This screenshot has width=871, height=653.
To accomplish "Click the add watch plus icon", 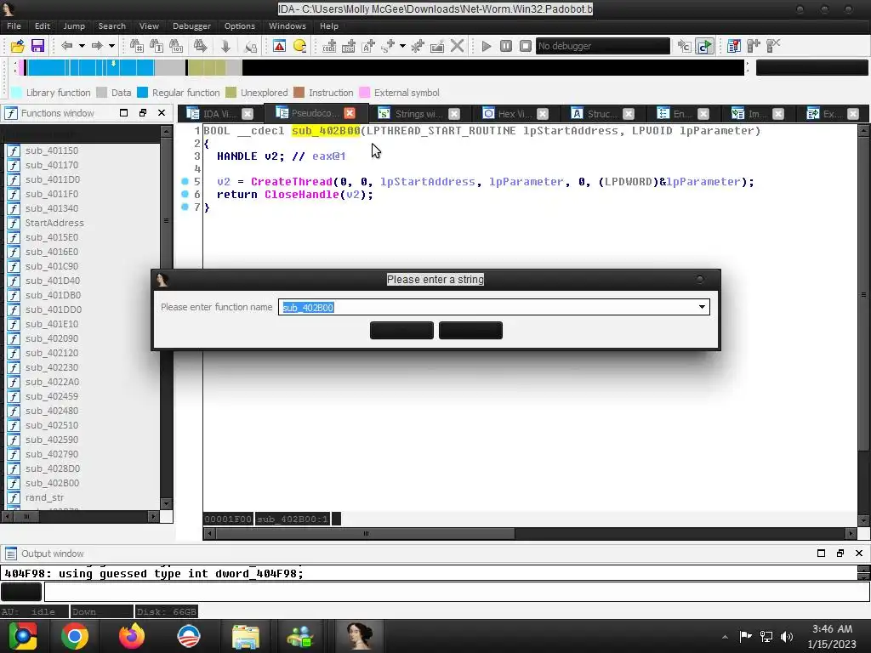I will pos(754,46).
